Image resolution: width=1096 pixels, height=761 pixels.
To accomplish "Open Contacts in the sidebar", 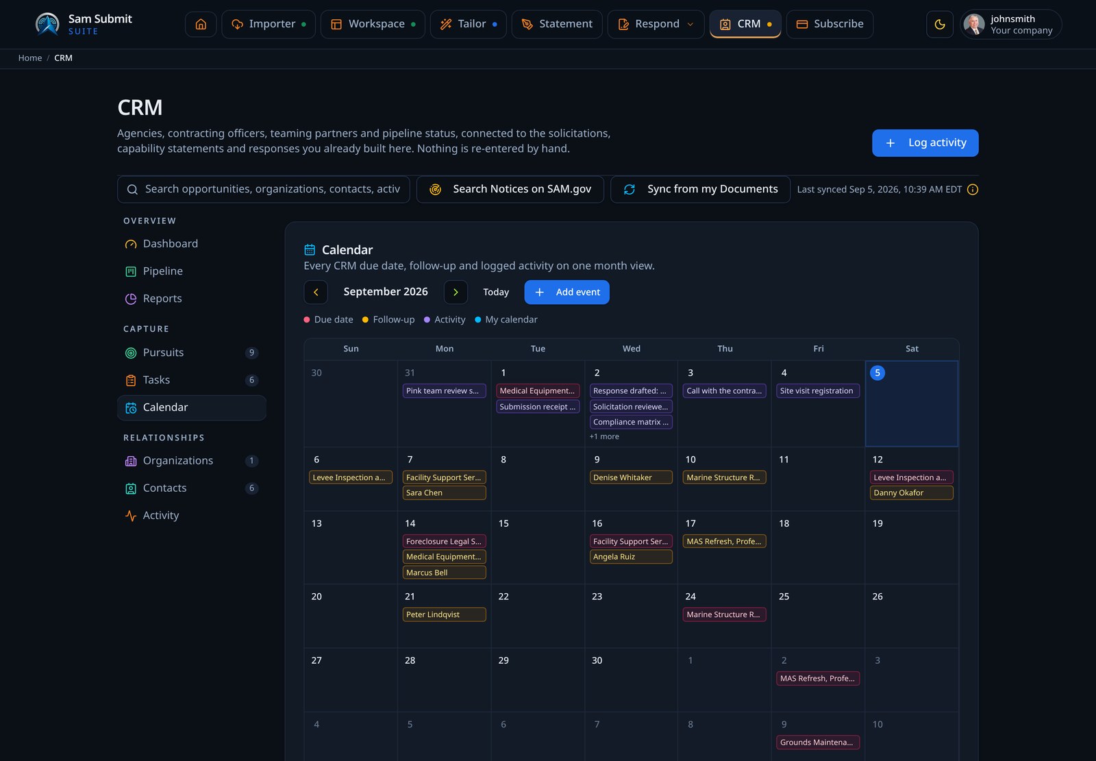I will click(x=192, y=488).
